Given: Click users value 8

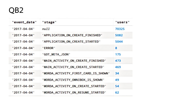Looking at the screenshot, I should (x=116, y=48).
